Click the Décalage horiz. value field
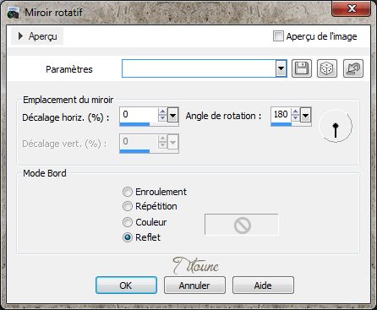The width and height of the screenshot is (377, 310). 139,115
